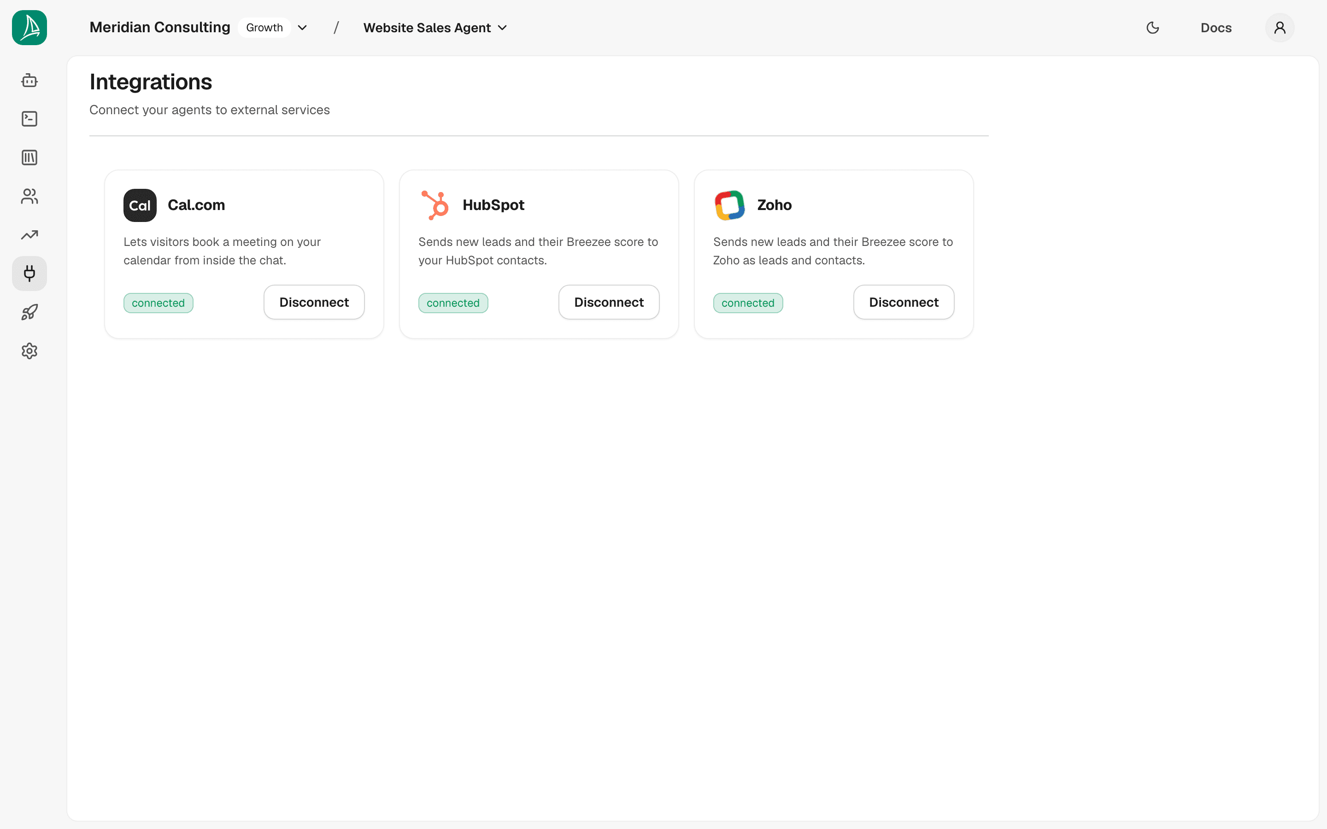Open the agents robot icon in sidebar
1327x829 pixels.
(29, 81)
